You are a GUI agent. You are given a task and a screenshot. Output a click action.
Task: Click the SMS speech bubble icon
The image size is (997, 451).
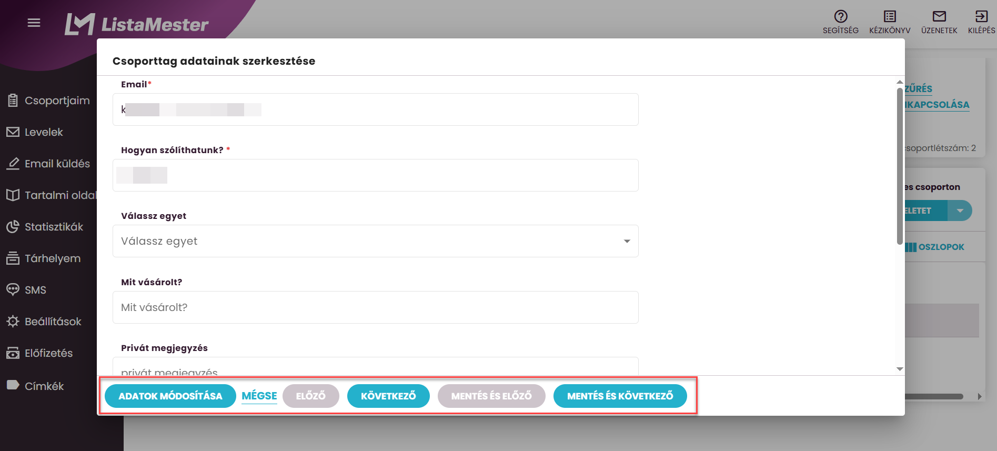coord(13,290)
